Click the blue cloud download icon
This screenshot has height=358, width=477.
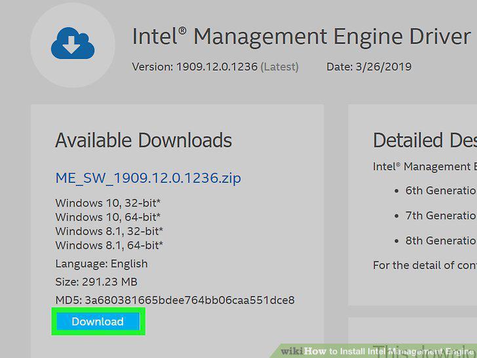(73, 43)
